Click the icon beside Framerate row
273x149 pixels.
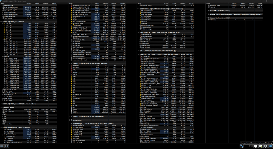point(209,7)
